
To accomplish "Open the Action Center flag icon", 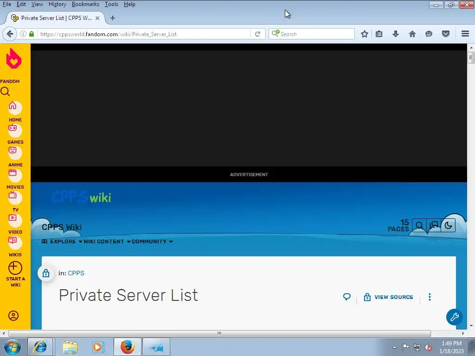I will coord(405,347).
